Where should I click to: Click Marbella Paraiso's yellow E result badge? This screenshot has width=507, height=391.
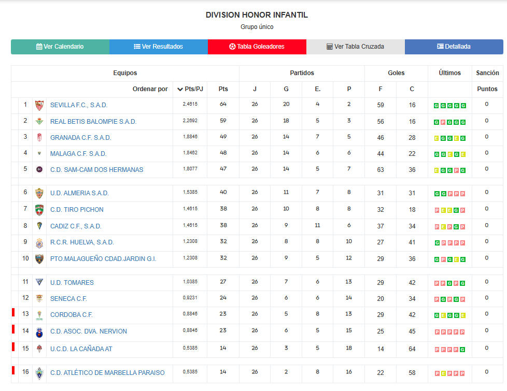tap(443, 373)
